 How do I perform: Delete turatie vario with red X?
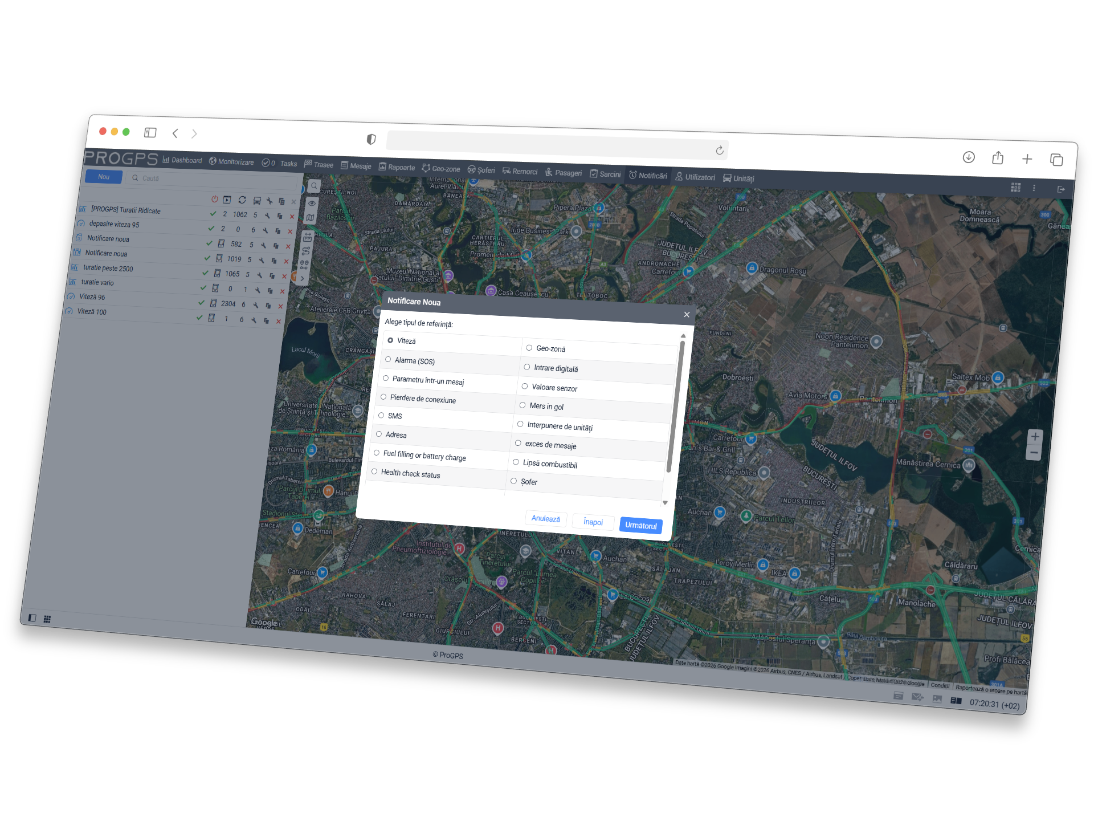tap(283, 291)
